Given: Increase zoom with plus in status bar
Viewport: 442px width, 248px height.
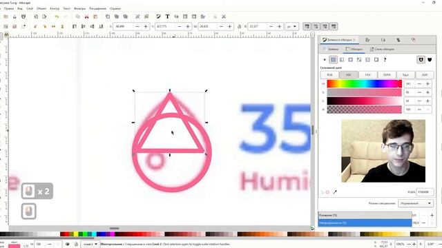Looking at the screenshot, I should 414,245.
